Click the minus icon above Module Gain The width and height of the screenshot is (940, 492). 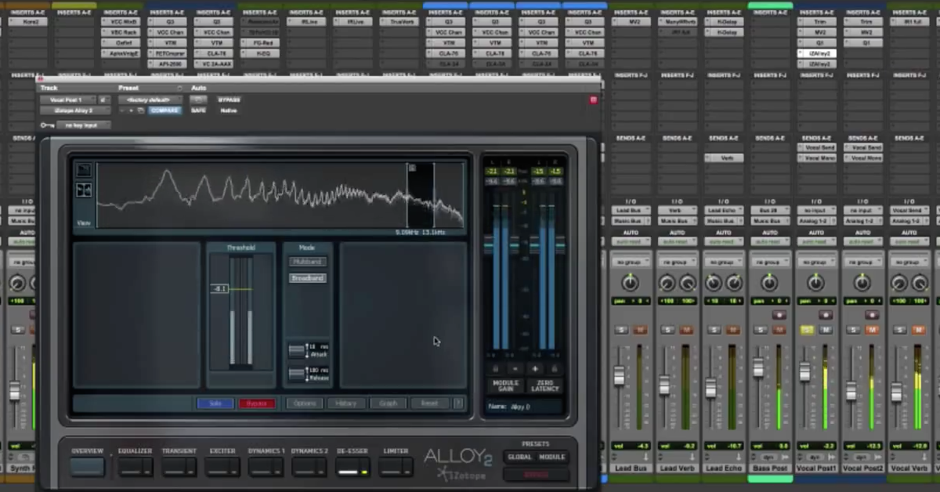515,368
